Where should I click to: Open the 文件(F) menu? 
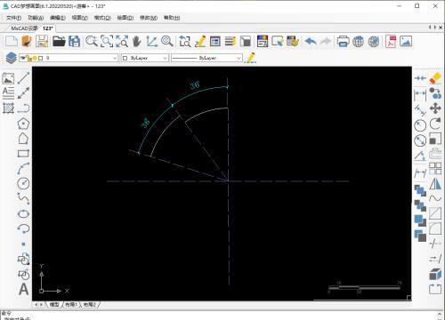coord(14,18)
